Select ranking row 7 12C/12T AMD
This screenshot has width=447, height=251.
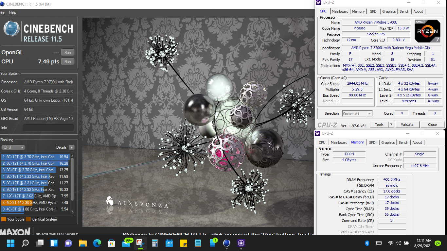tap(35, 196)
